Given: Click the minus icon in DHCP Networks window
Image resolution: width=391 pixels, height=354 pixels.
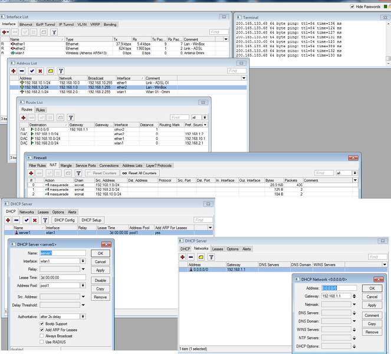Looking at the screenshot, I should point(191,257).
